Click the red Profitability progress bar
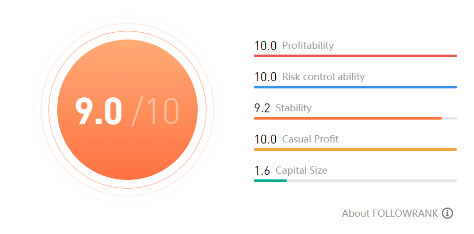This screenshot has height=234, width=474. pos(355,56)
